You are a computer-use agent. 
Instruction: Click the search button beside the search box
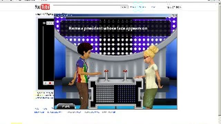tap(124, 7)
